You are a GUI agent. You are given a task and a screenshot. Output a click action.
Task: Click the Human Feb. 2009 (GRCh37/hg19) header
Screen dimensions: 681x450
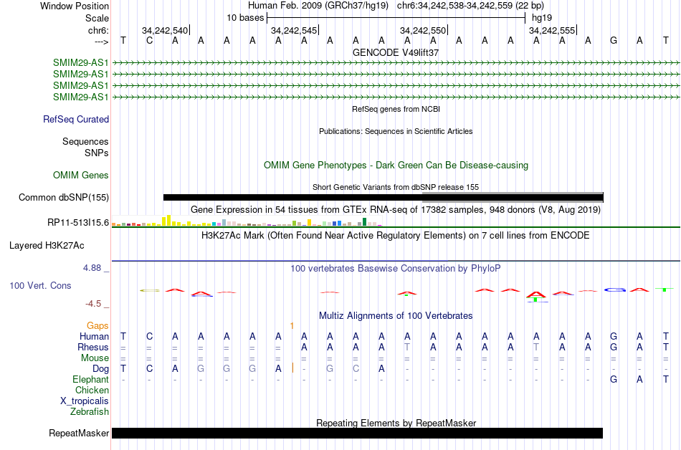click(319, 6)
